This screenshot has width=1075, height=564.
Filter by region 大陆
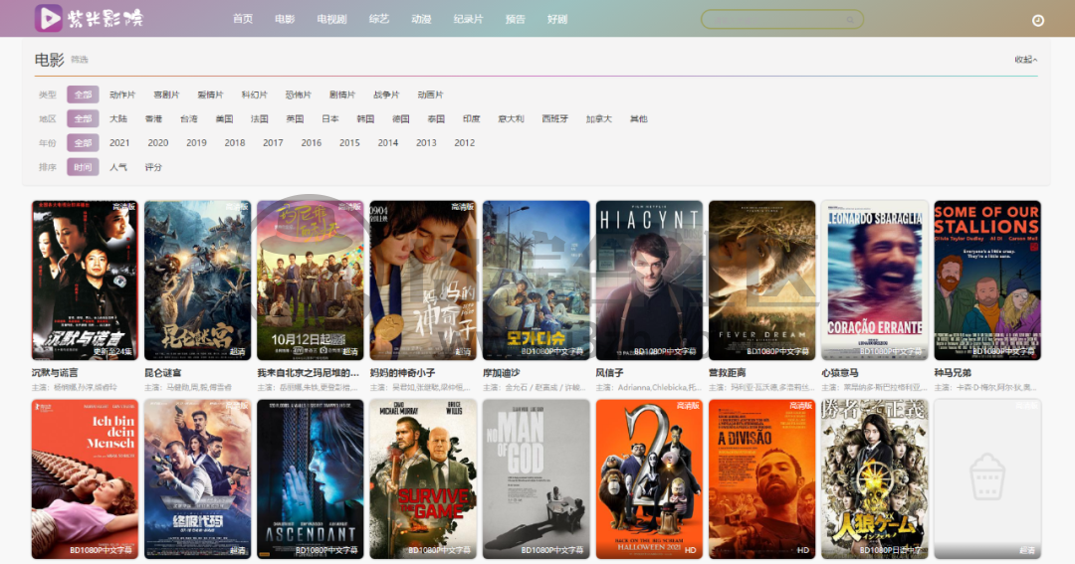point(118,118)
